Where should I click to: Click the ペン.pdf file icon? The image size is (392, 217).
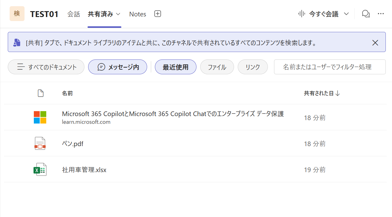coord(40,143)
